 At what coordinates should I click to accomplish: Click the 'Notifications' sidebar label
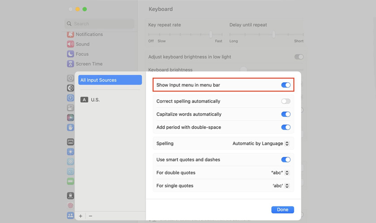[x=89, y=34]
